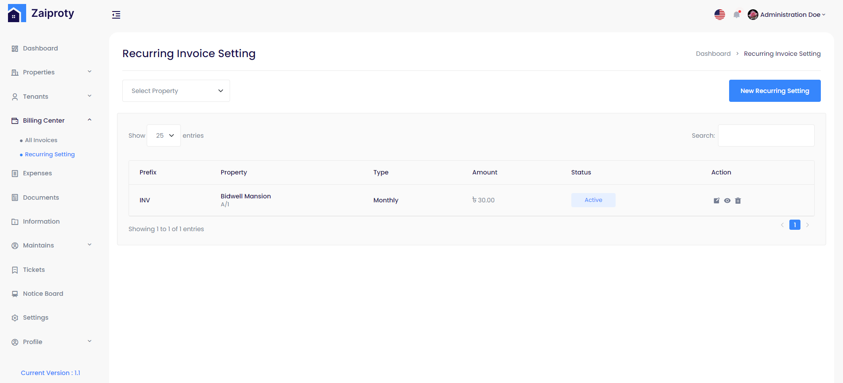
Task: Click the US flag language icon
Action: [720, 15]
